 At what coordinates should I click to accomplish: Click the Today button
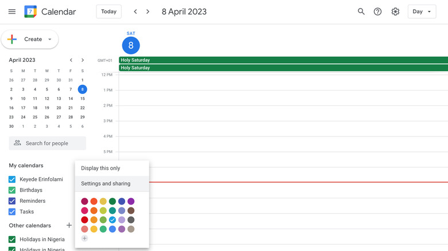[109, 11]
